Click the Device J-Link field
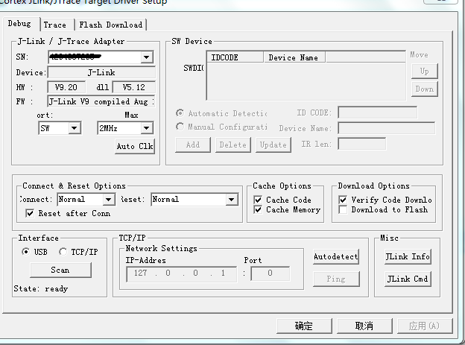Image resolution: width=465 pixels, height=345 pixels. point(101,72)
